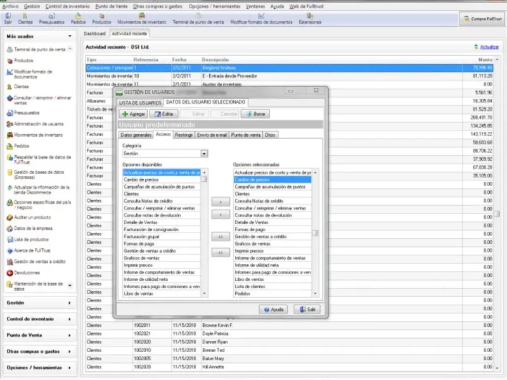Open Mantención de la base de datos in sidebar
The image size is (507, 380).
[35, 286]
